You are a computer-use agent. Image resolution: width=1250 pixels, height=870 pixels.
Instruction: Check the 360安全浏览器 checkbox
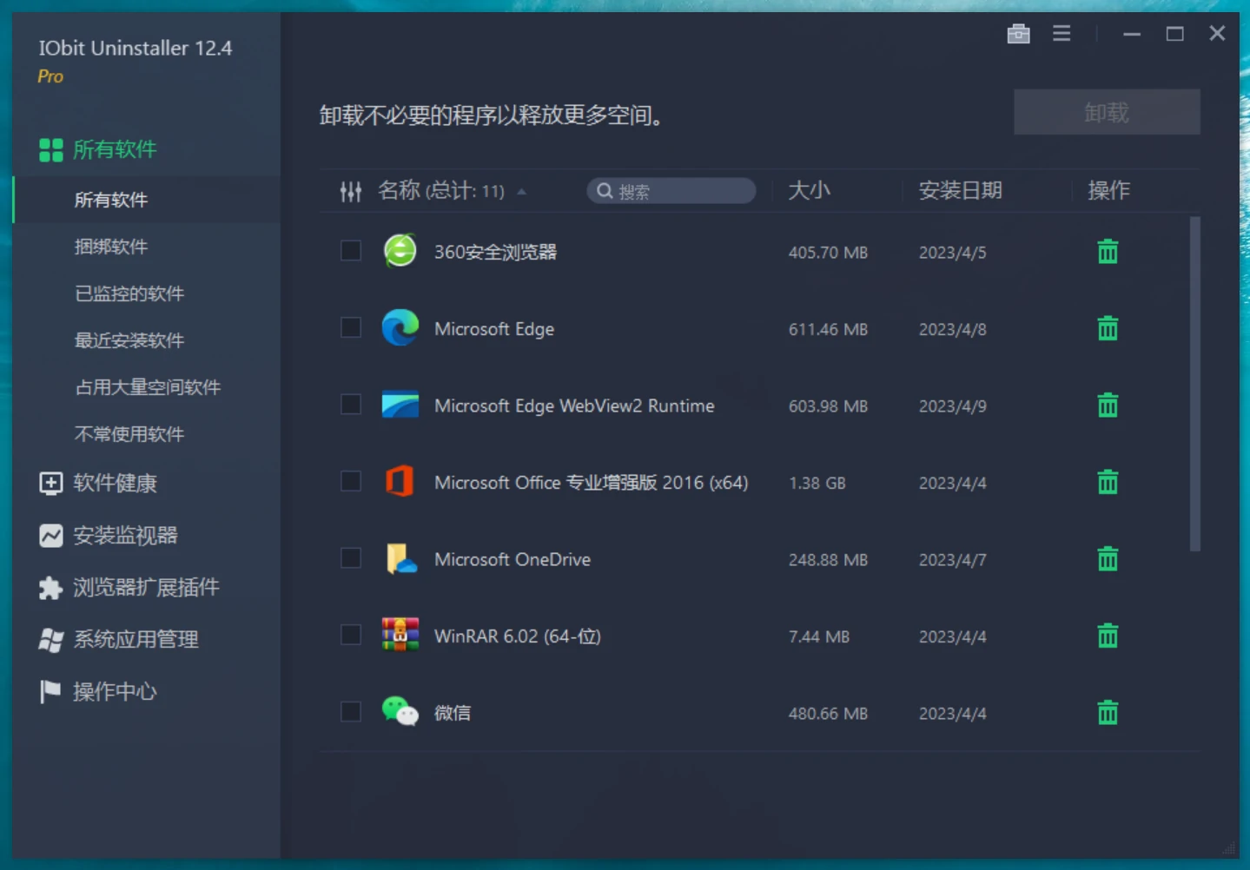351,251
